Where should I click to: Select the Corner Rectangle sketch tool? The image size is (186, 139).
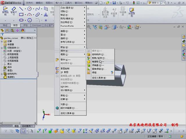[21, 14]
